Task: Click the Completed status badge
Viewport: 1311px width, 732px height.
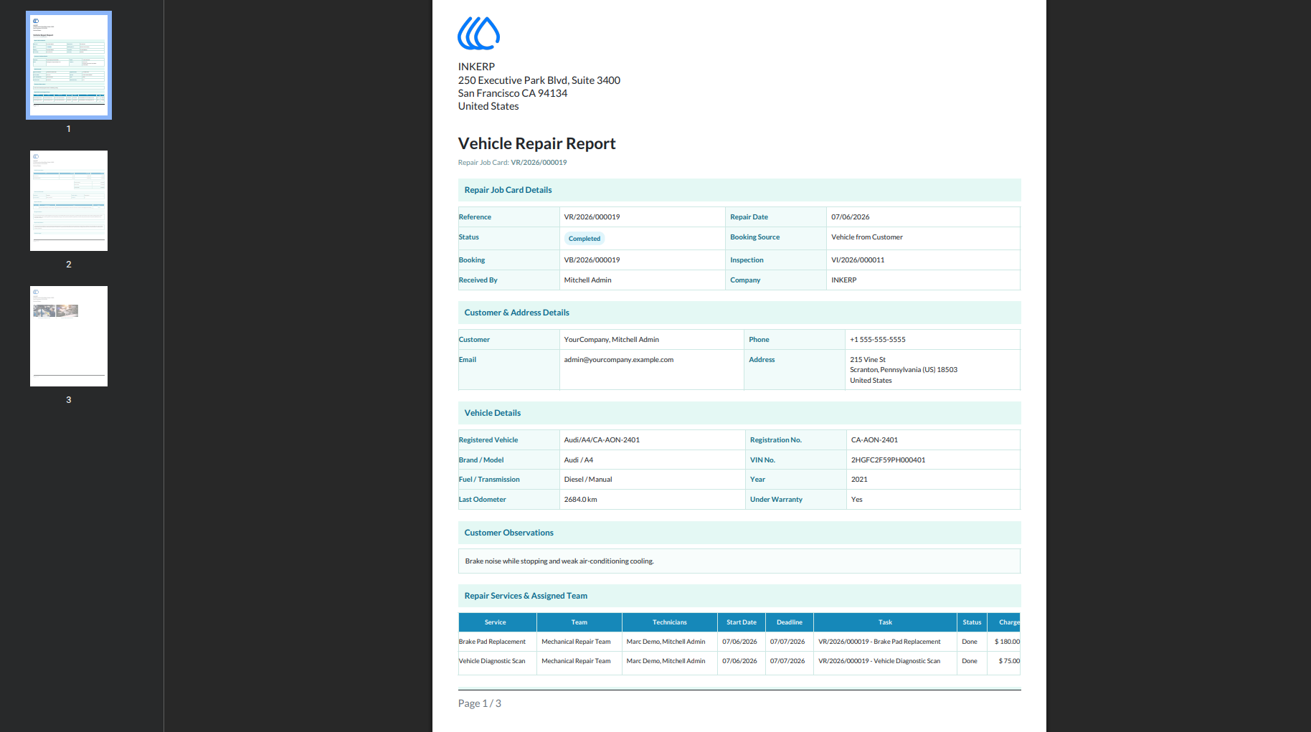Action: [584, 239]
